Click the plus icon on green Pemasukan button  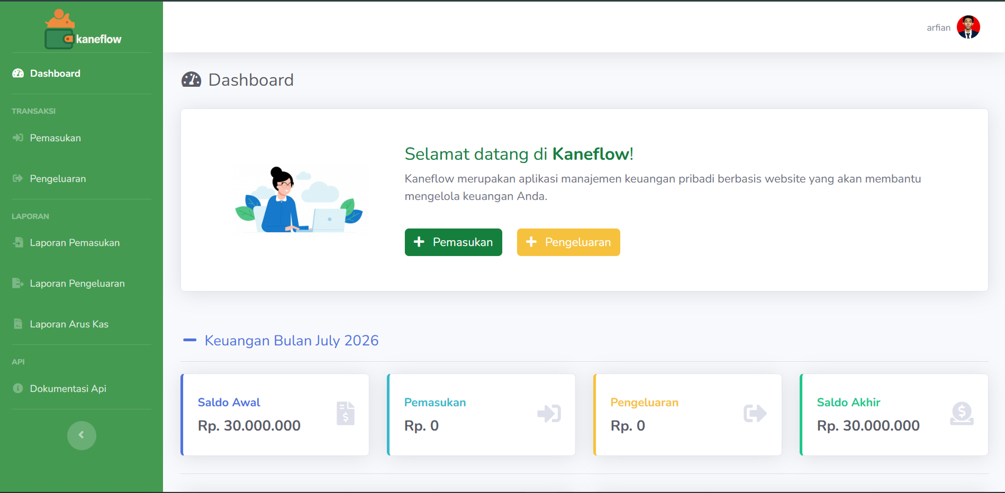coord(419,242)
